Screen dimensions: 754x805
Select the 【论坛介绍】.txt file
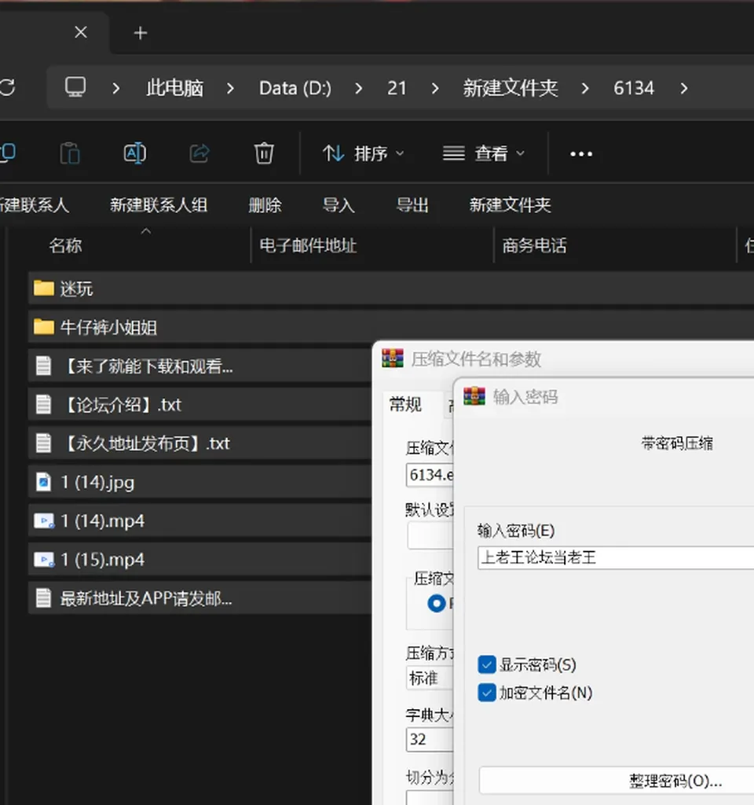pyautogui.click(x=200, y=405)
